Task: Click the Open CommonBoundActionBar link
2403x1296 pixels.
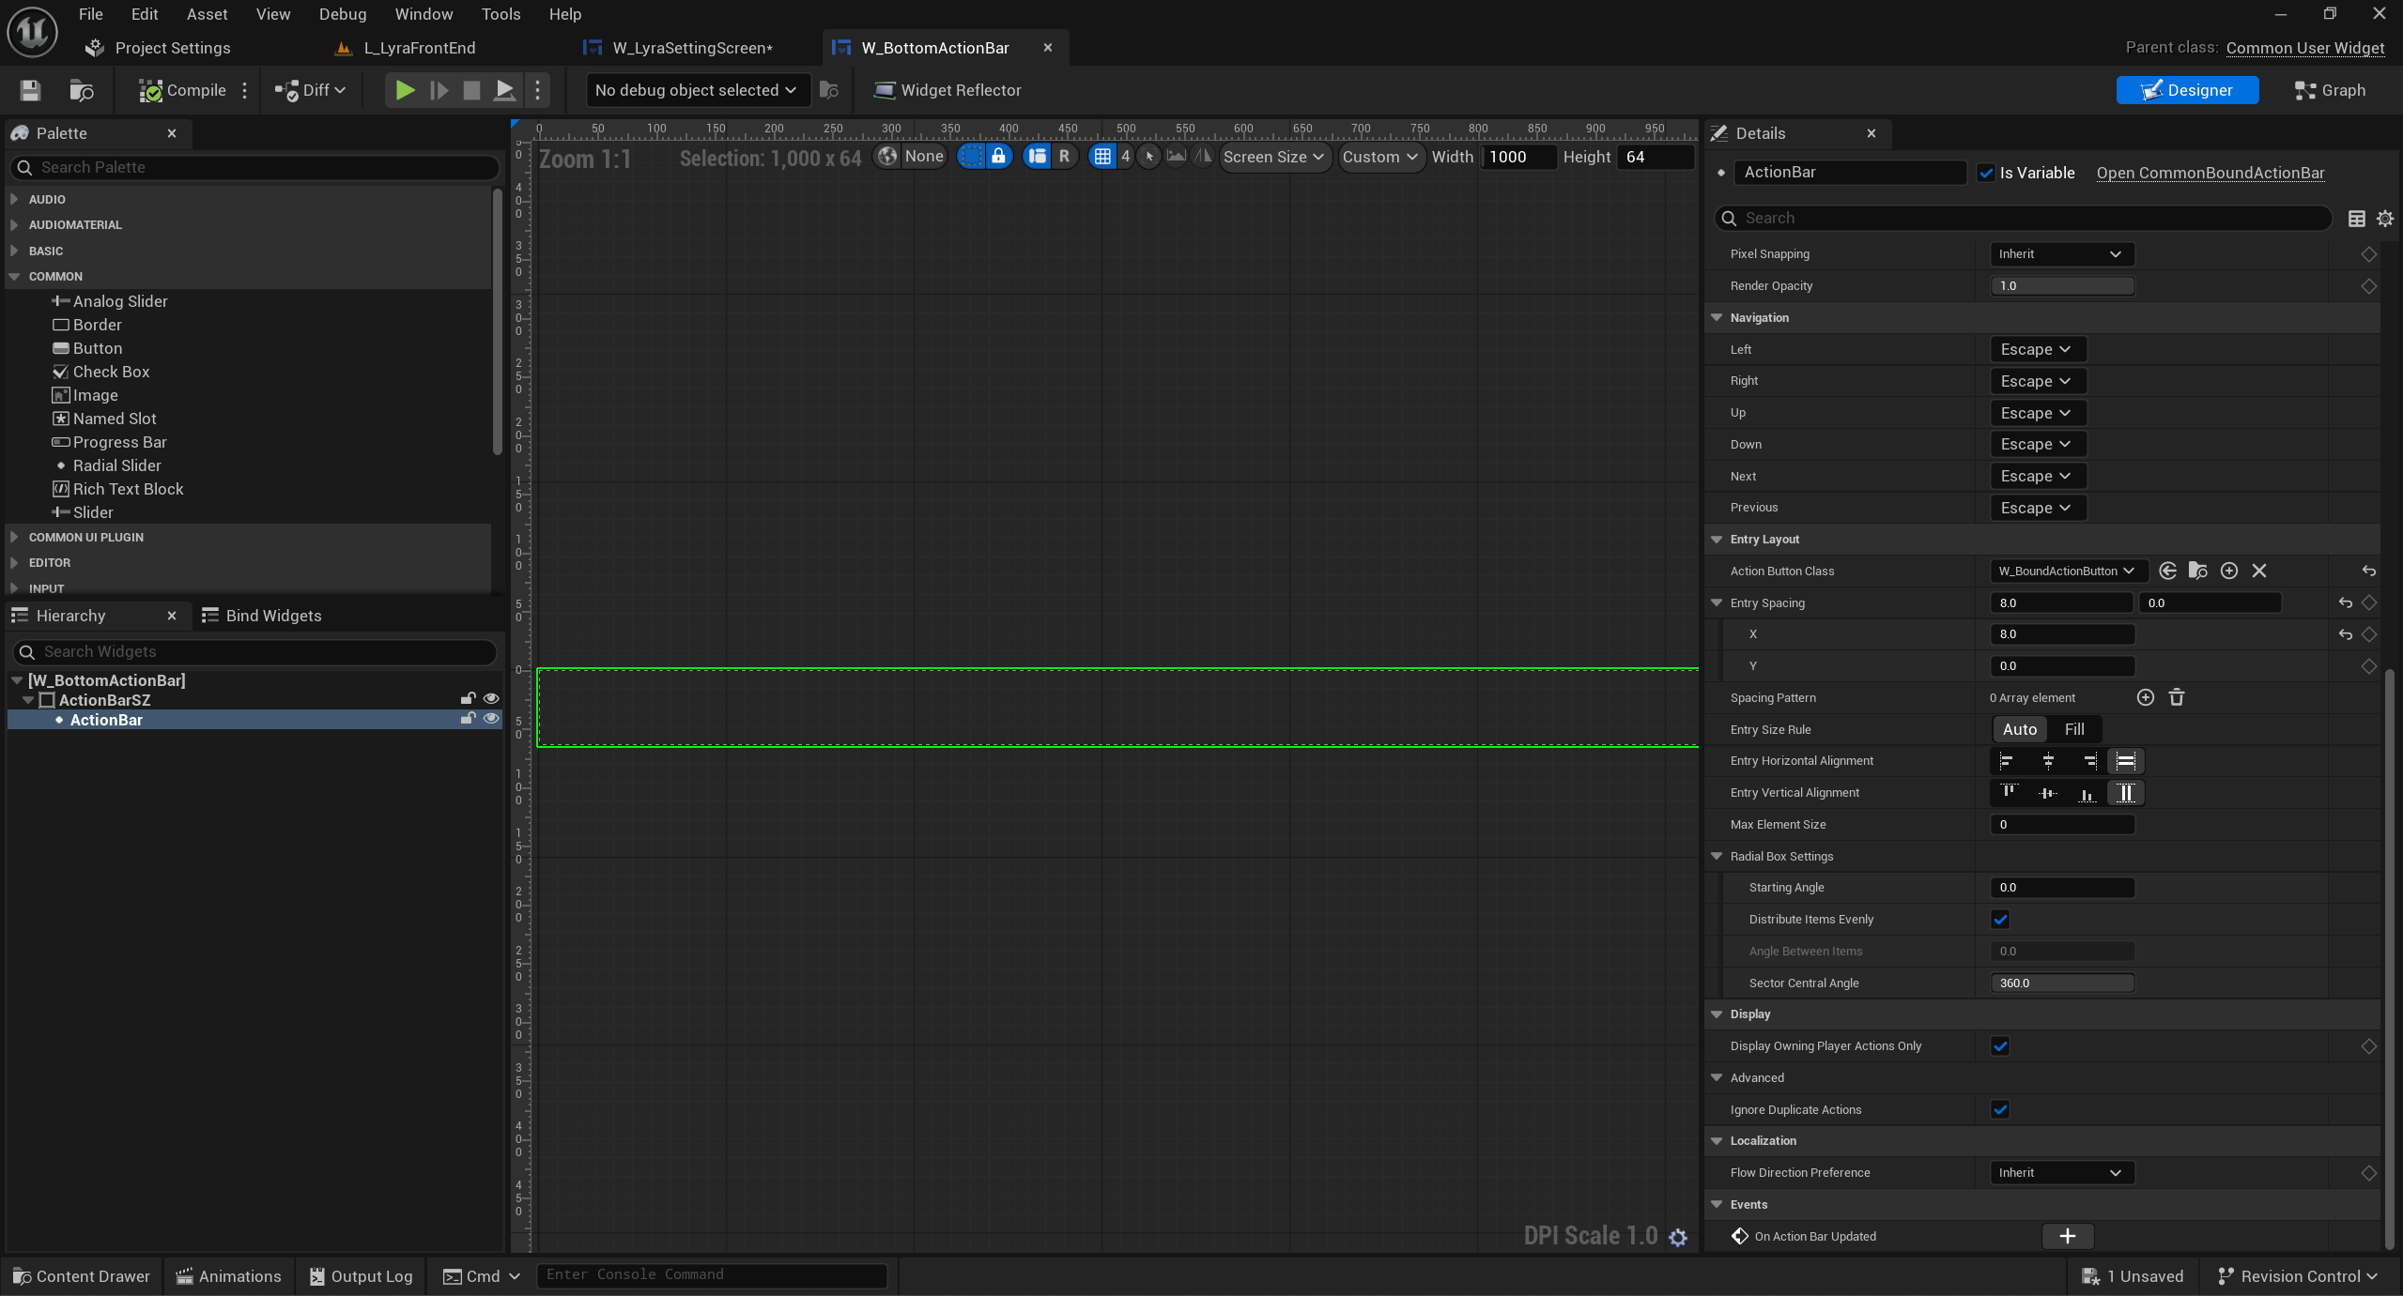Action: 2210,173
